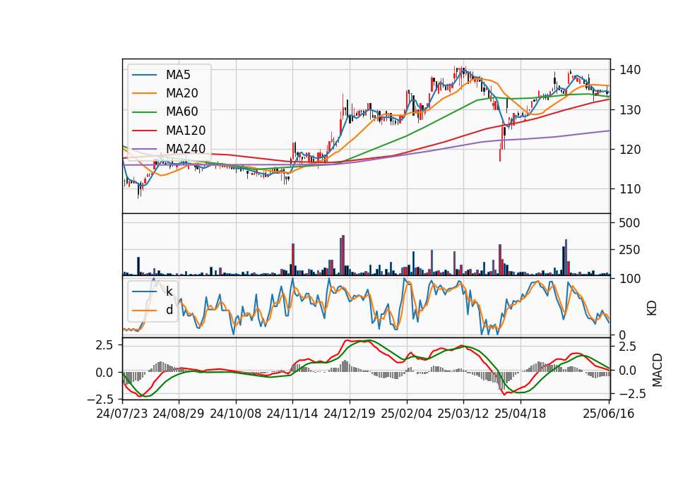Click the purple MA240 legend line sample

click(x=144, y=150)
